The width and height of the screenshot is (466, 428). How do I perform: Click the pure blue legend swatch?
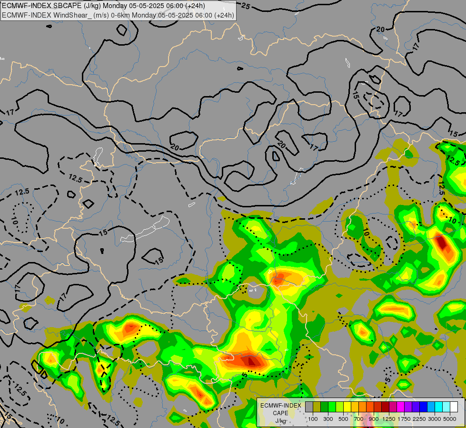tap(424, 407)
